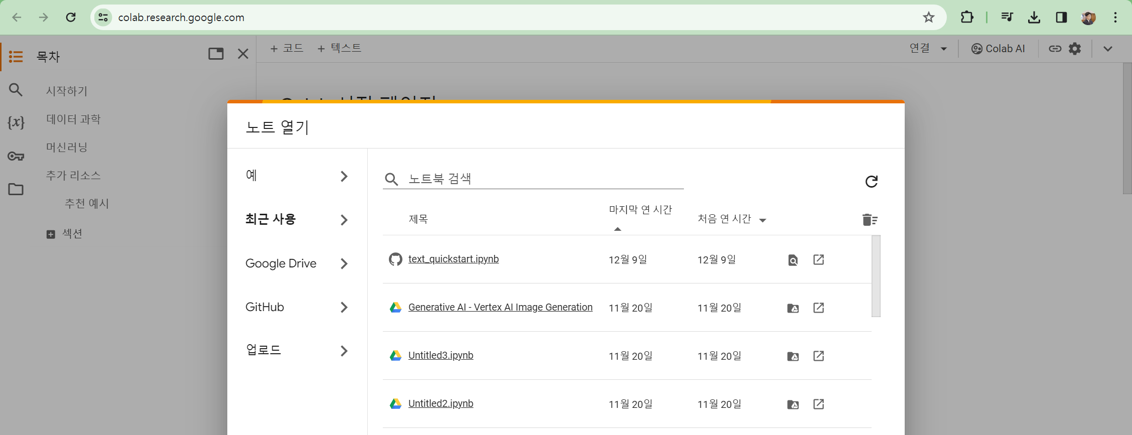Select the 업로드 tab
Screen dimensions: 1132x435
[x=297, y=350]
